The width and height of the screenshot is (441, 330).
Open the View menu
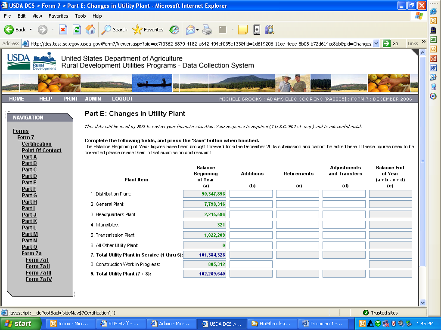37,16
